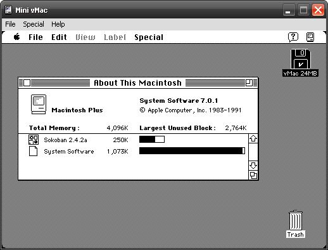Click the zoom box of About This Macintosh
Image resolution: width=328 pixels, height=250 pixels.
249,82
